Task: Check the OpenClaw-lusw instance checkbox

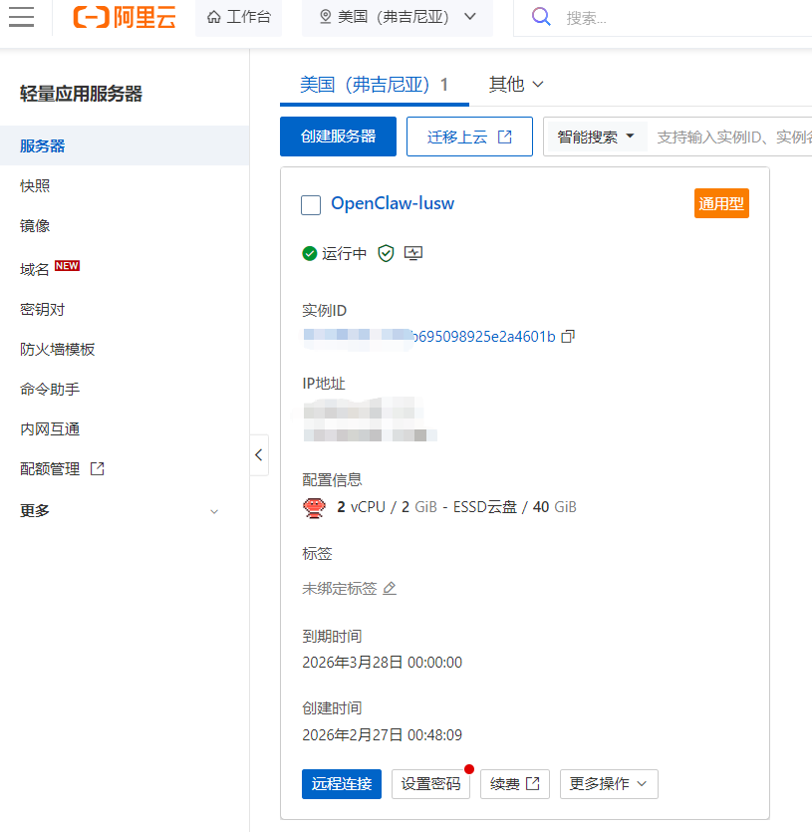Action: click(x=310, y=204)
